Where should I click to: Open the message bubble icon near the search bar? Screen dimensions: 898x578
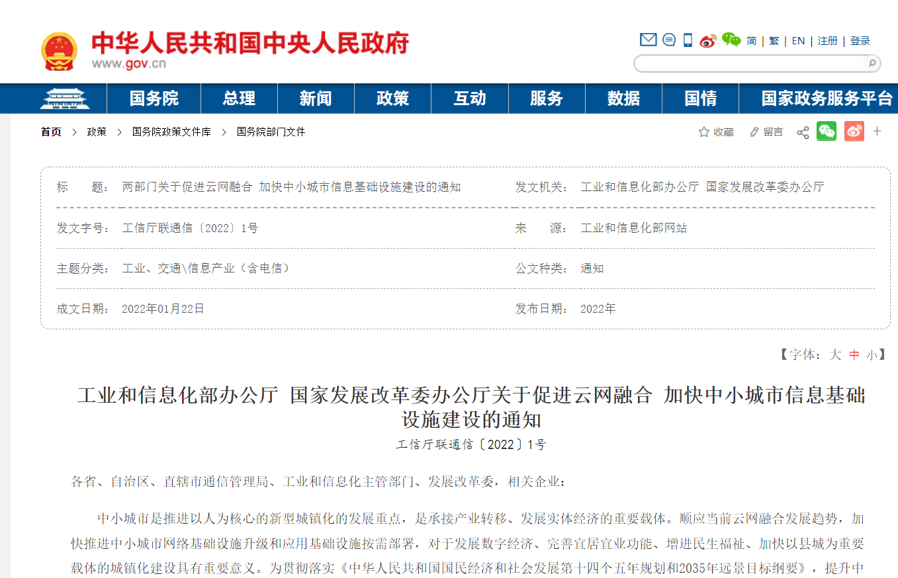point(668,40)
